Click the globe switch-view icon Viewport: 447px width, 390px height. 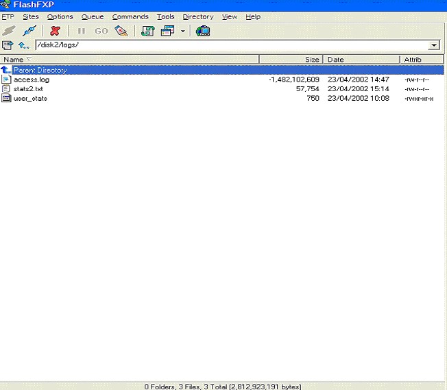pos(202,31)
